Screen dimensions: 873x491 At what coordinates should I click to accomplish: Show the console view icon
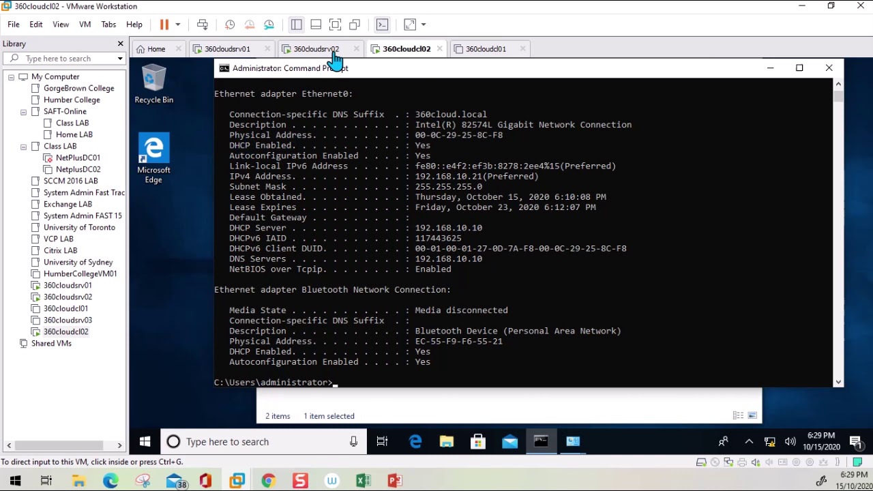(382, 25)
